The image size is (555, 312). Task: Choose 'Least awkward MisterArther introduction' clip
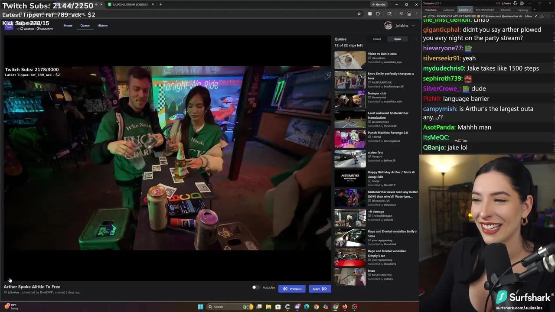pyautogui.click(x=350, y=119)
